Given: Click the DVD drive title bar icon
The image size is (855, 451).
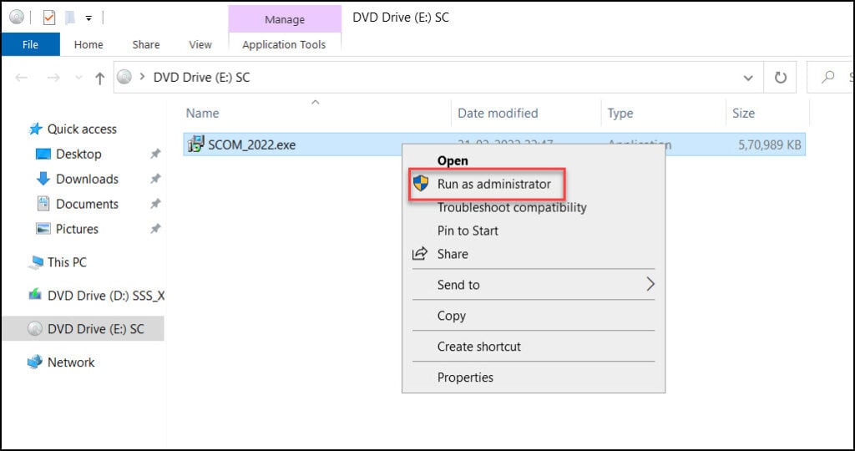Looking at the screenshot, I should [17, 18].
